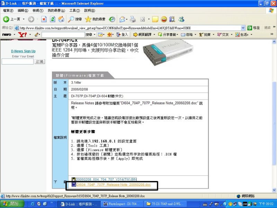Click the 訂閱 subscribe button

39,62
